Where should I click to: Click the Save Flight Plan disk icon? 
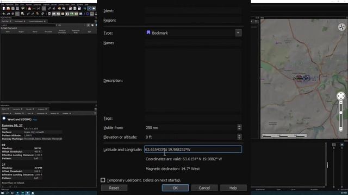point(13,9)
